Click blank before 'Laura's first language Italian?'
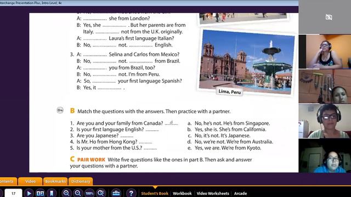This screenshot has height=197, width=351. click(x=95, y=39)
